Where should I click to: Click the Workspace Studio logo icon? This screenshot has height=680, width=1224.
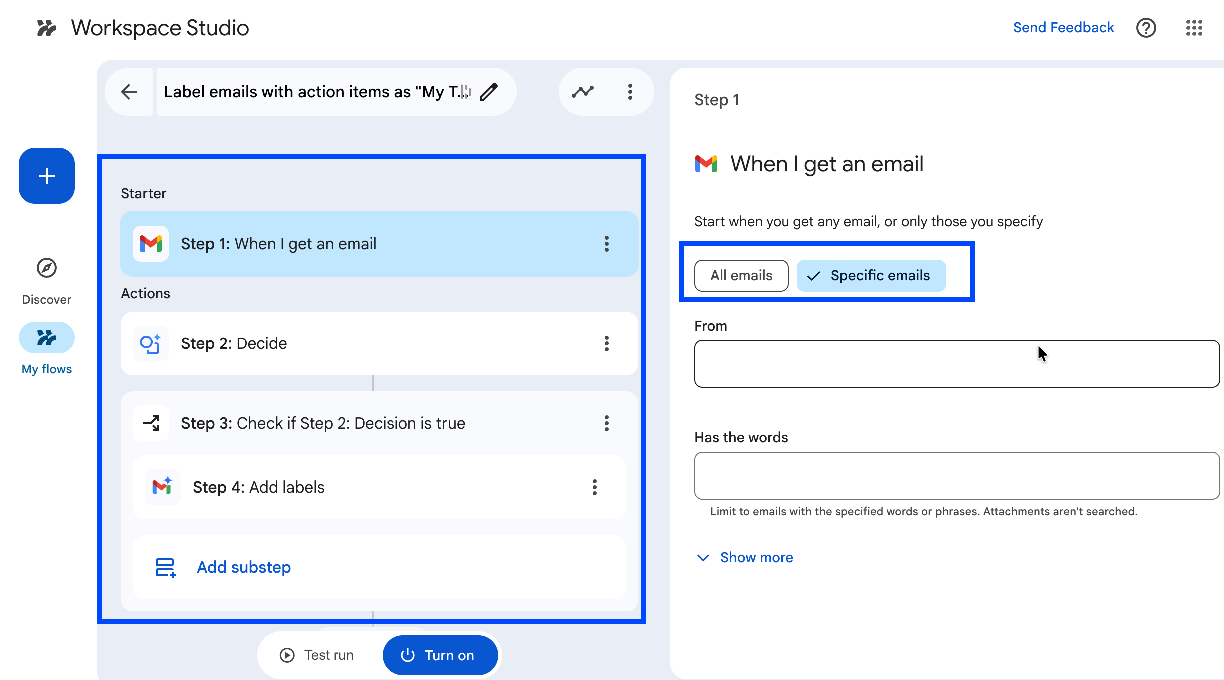[47, 28]
